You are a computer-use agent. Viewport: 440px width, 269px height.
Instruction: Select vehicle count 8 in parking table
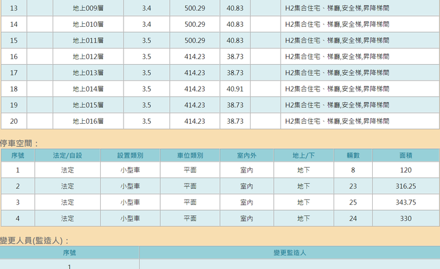(x=353, y=170)
